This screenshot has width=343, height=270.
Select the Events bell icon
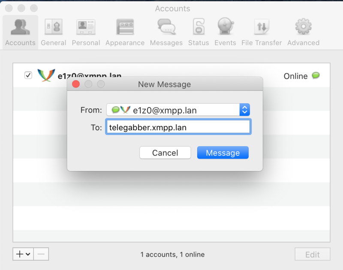[226, 27]
